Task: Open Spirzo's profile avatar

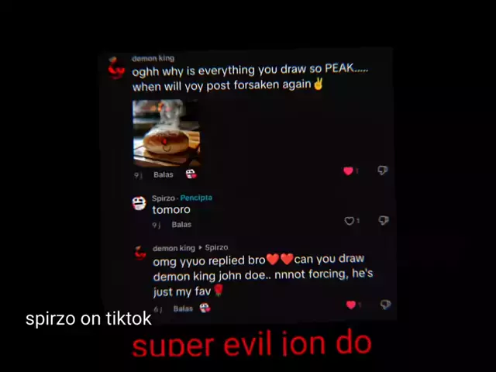Action: click(139, 203)
